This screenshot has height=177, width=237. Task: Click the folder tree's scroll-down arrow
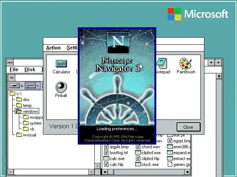pyautogui.click(x=97, y=166)
